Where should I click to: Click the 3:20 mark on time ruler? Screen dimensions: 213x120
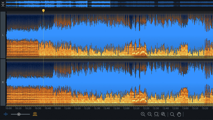point(205,108)
